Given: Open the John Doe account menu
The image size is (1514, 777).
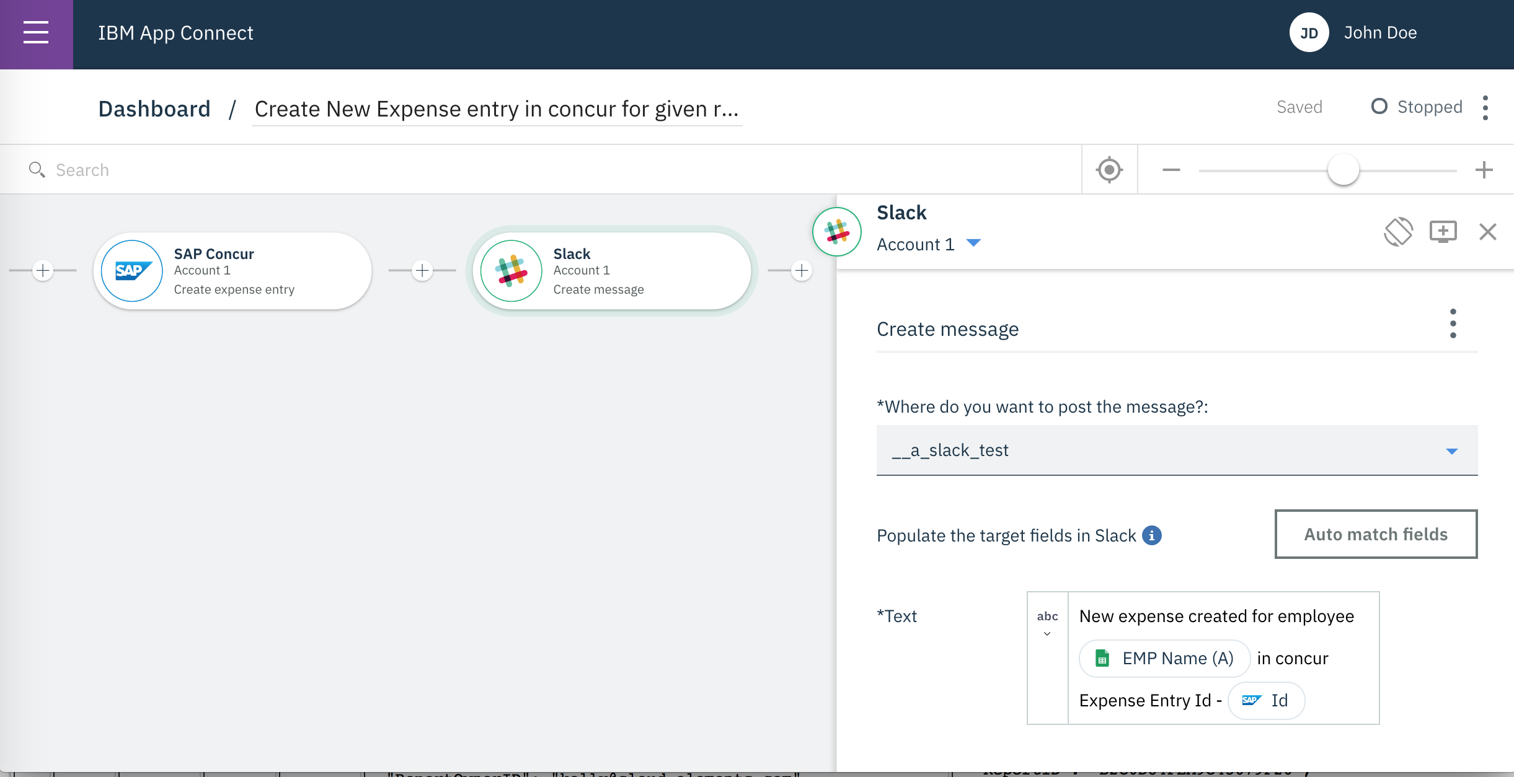Looking at the screenshot, I should 1380,33.
